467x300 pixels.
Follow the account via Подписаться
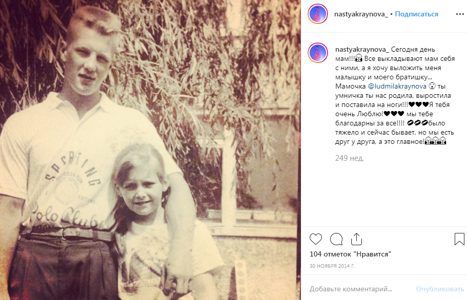click(x=416, y=14)
